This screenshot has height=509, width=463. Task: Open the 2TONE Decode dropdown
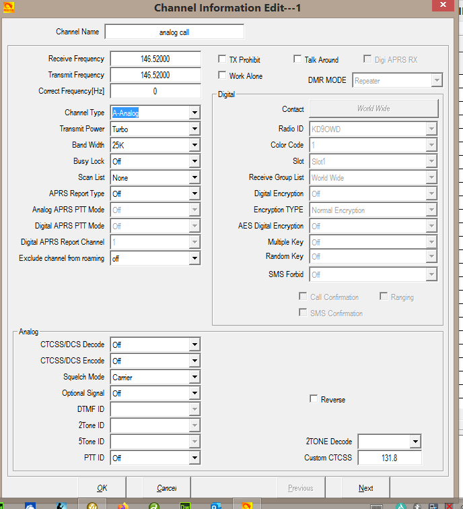(415, 442)
